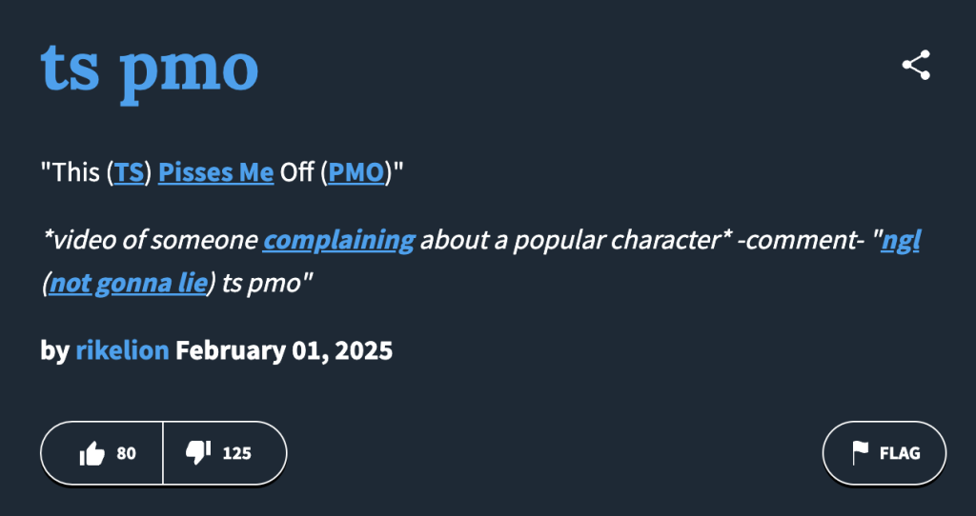This screenshot has height=516, width=976.
Task: Click the 'PMO' hyperlink
Action: tap(356, 173)
